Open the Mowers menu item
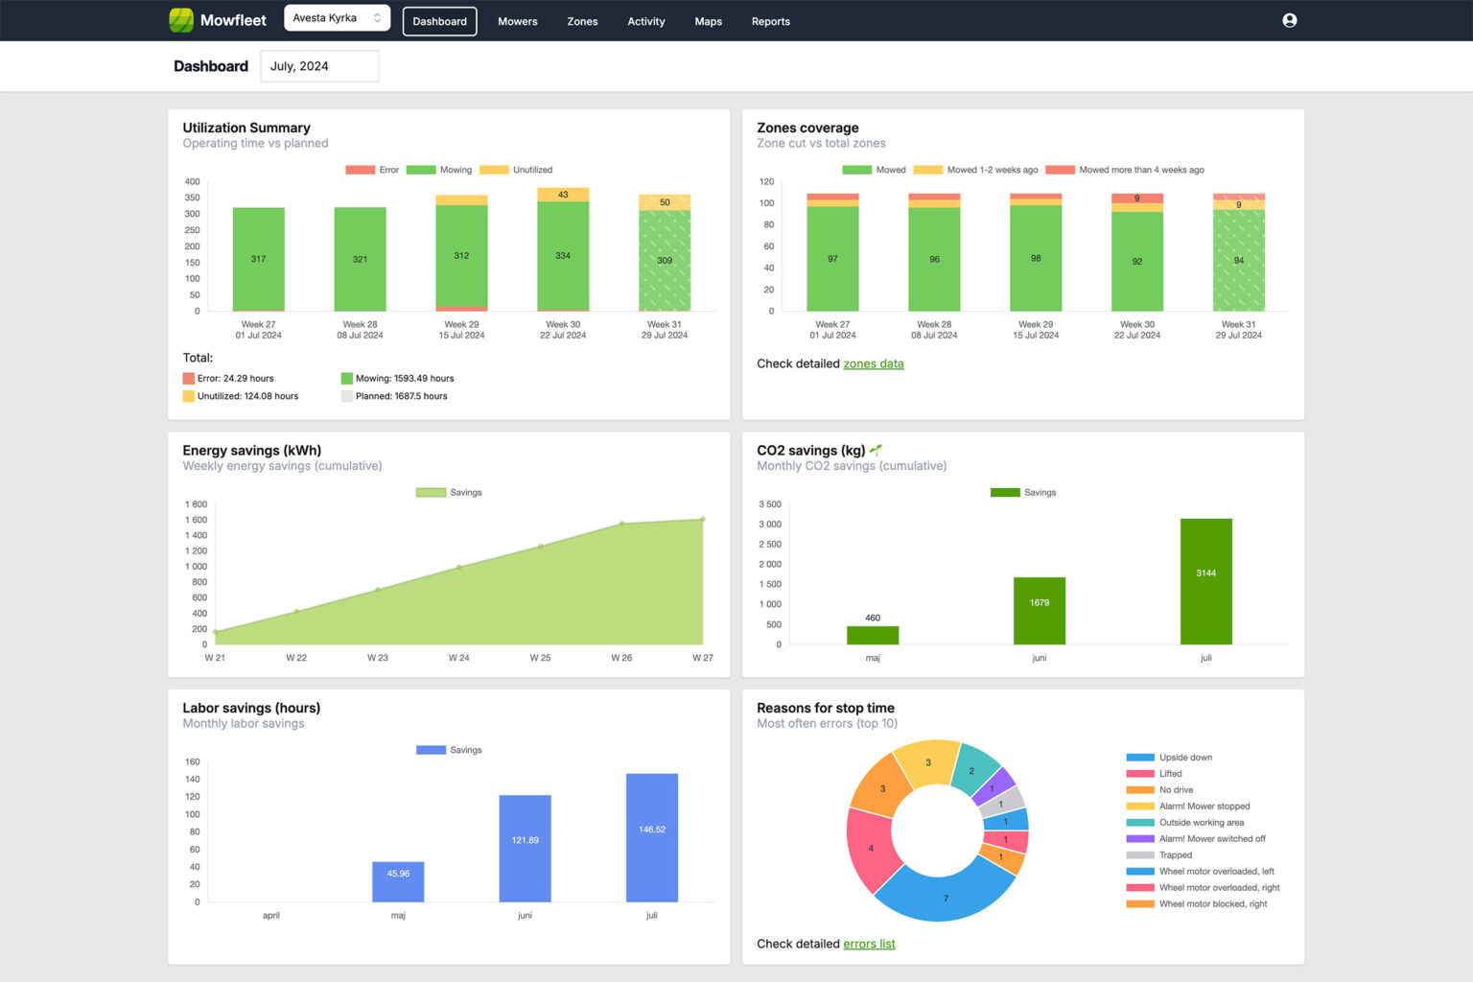The height and width of the screenshot is (982, 1473). pyautogui.click(x=517, y=21)
